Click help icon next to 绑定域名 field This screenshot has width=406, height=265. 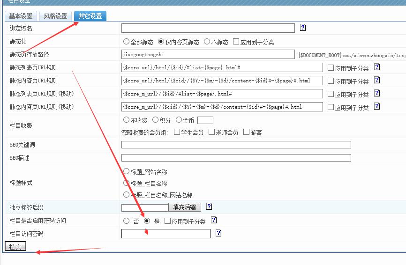click(x=303, y=28)
